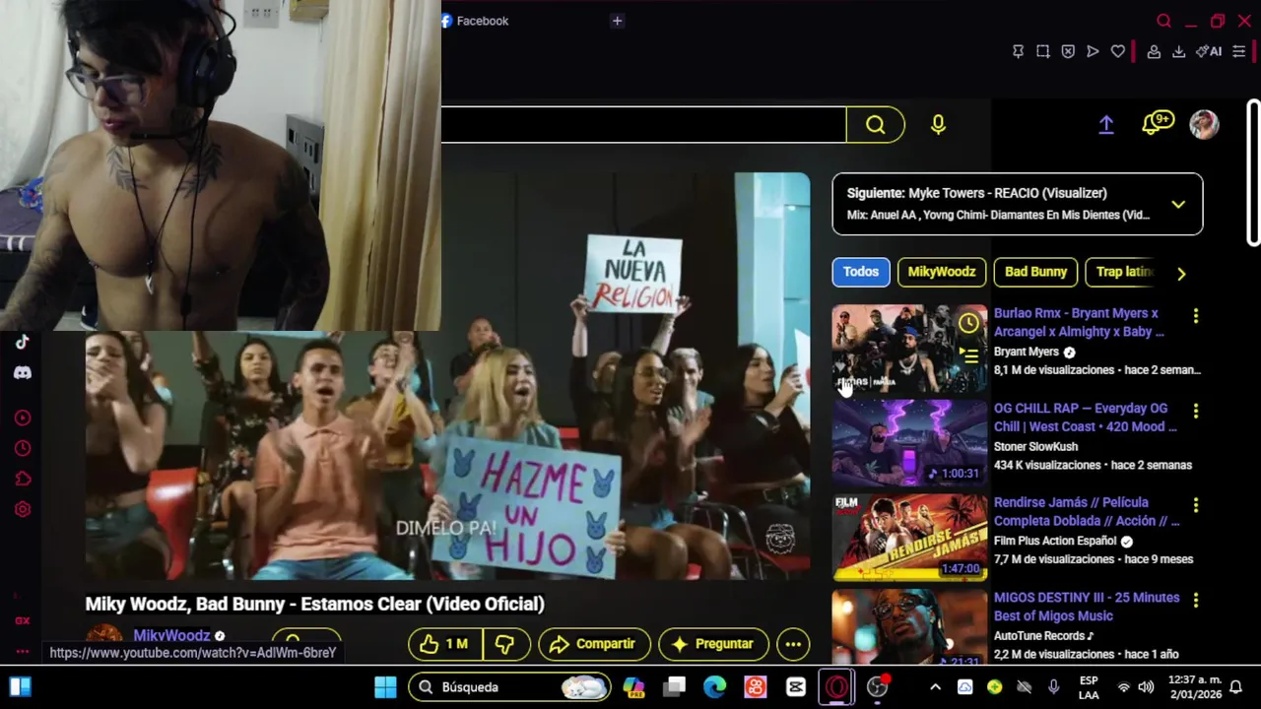Open options menu for Burlao Rmx video
Image resolution: width=1261 pixels, height=709 pixels.
[1196, 316]
